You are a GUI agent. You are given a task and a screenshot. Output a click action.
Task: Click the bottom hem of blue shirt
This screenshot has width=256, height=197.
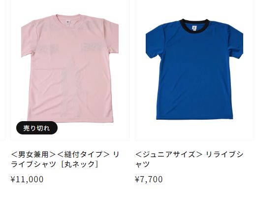pyautogui.click(x=194, y=117)
